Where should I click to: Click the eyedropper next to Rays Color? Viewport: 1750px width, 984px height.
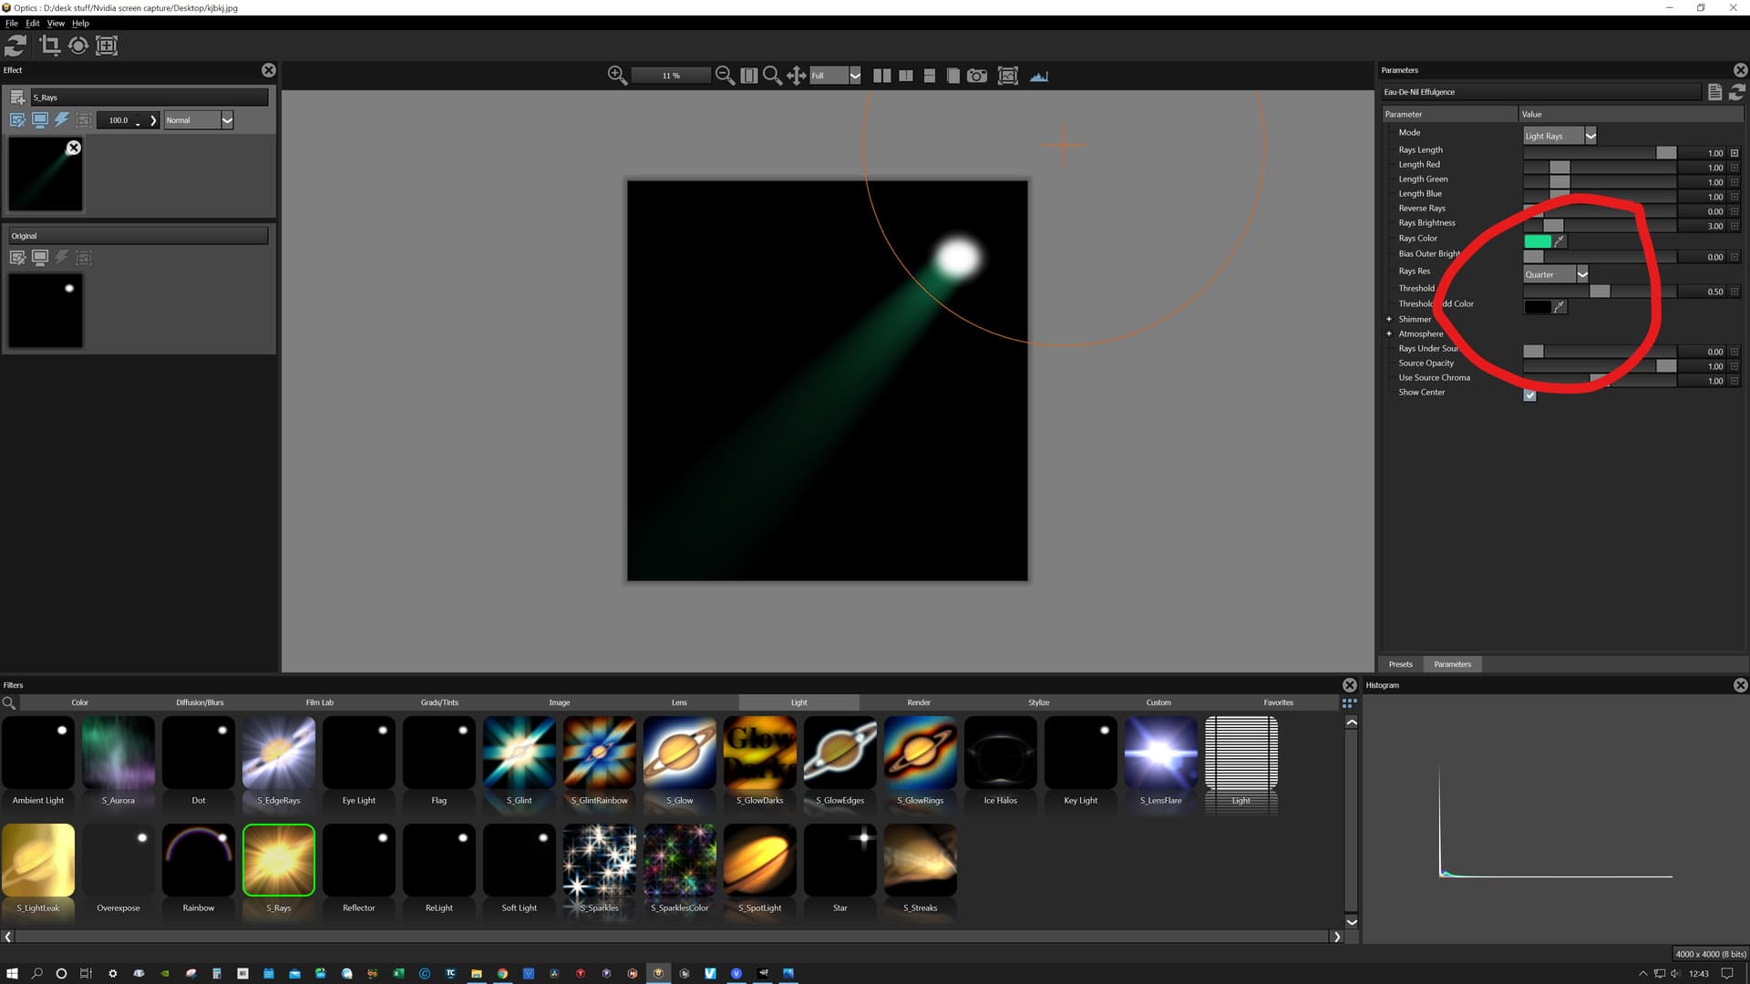(1560, 241)
